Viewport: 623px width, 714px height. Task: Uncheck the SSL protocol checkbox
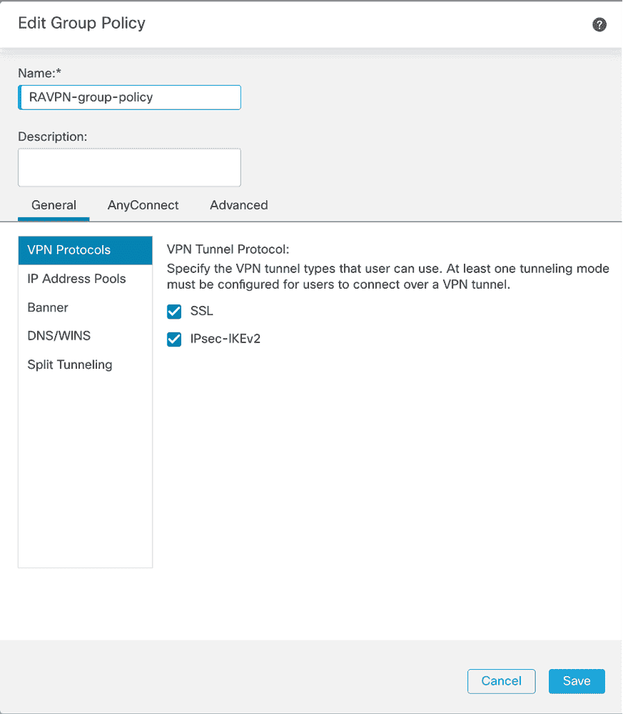(x=174, y=312)
